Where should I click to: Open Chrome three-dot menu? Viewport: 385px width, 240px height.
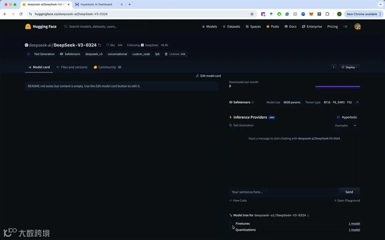[x=380, y=14]
